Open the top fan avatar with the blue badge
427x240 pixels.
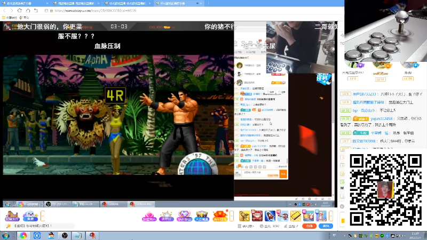click(408, 66)
